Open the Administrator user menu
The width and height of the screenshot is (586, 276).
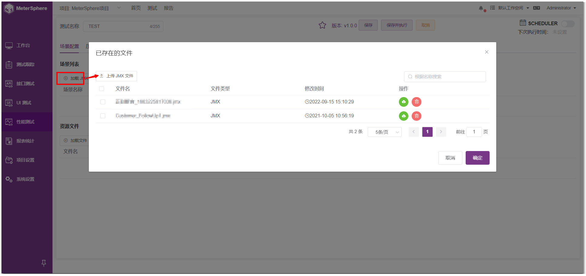[x=561, y=8]
